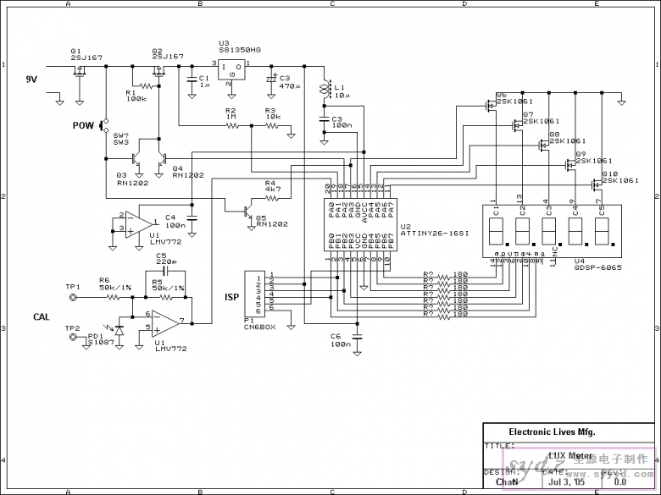Click the R4 4k7 resistor symbol
This screenshot has height=495, width=661.
(x=272, y=198)
